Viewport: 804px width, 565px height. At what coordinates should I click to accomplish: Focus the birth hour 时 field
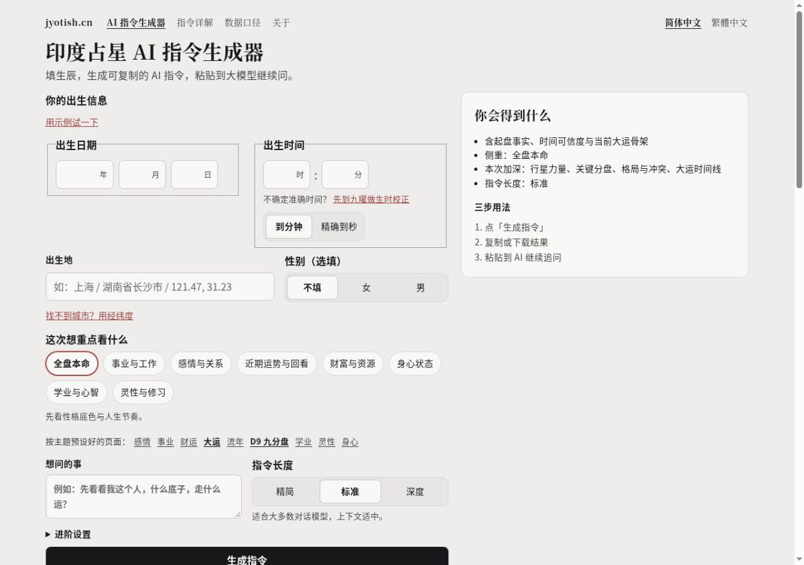point(287,175)
